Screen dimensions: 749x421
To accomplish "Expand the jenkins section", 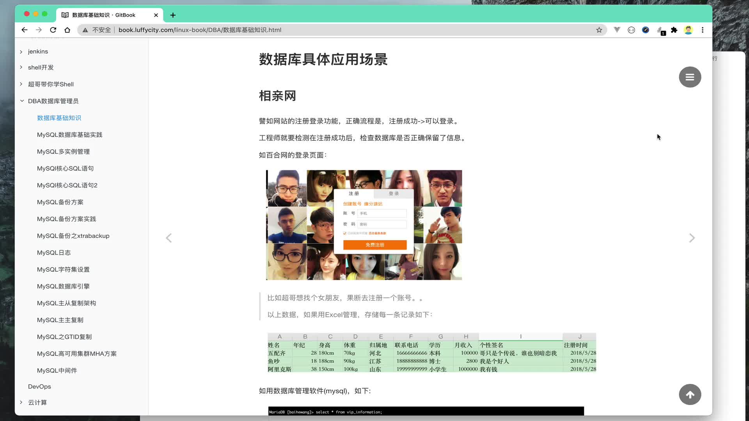I will click(21, 51).
